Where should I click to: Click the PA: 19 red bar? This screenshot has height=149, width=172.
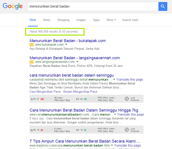point(46,130)
